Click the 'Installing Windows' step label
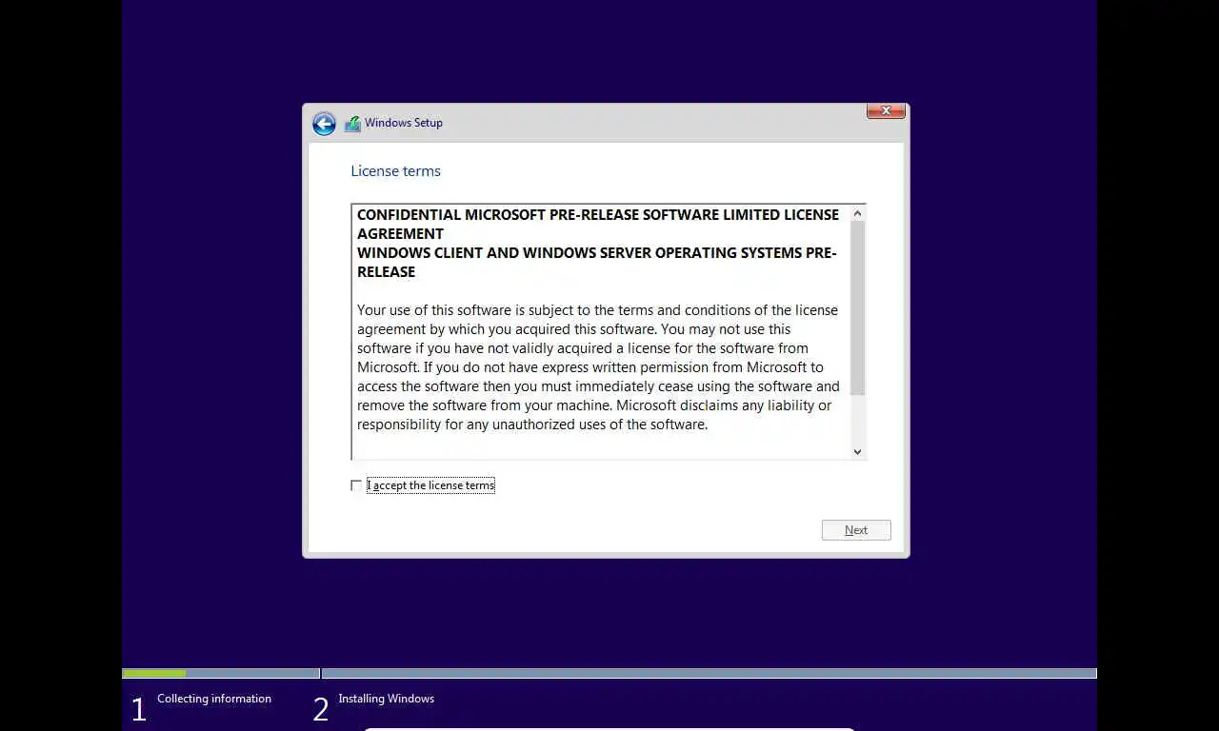 pos(387,699)
